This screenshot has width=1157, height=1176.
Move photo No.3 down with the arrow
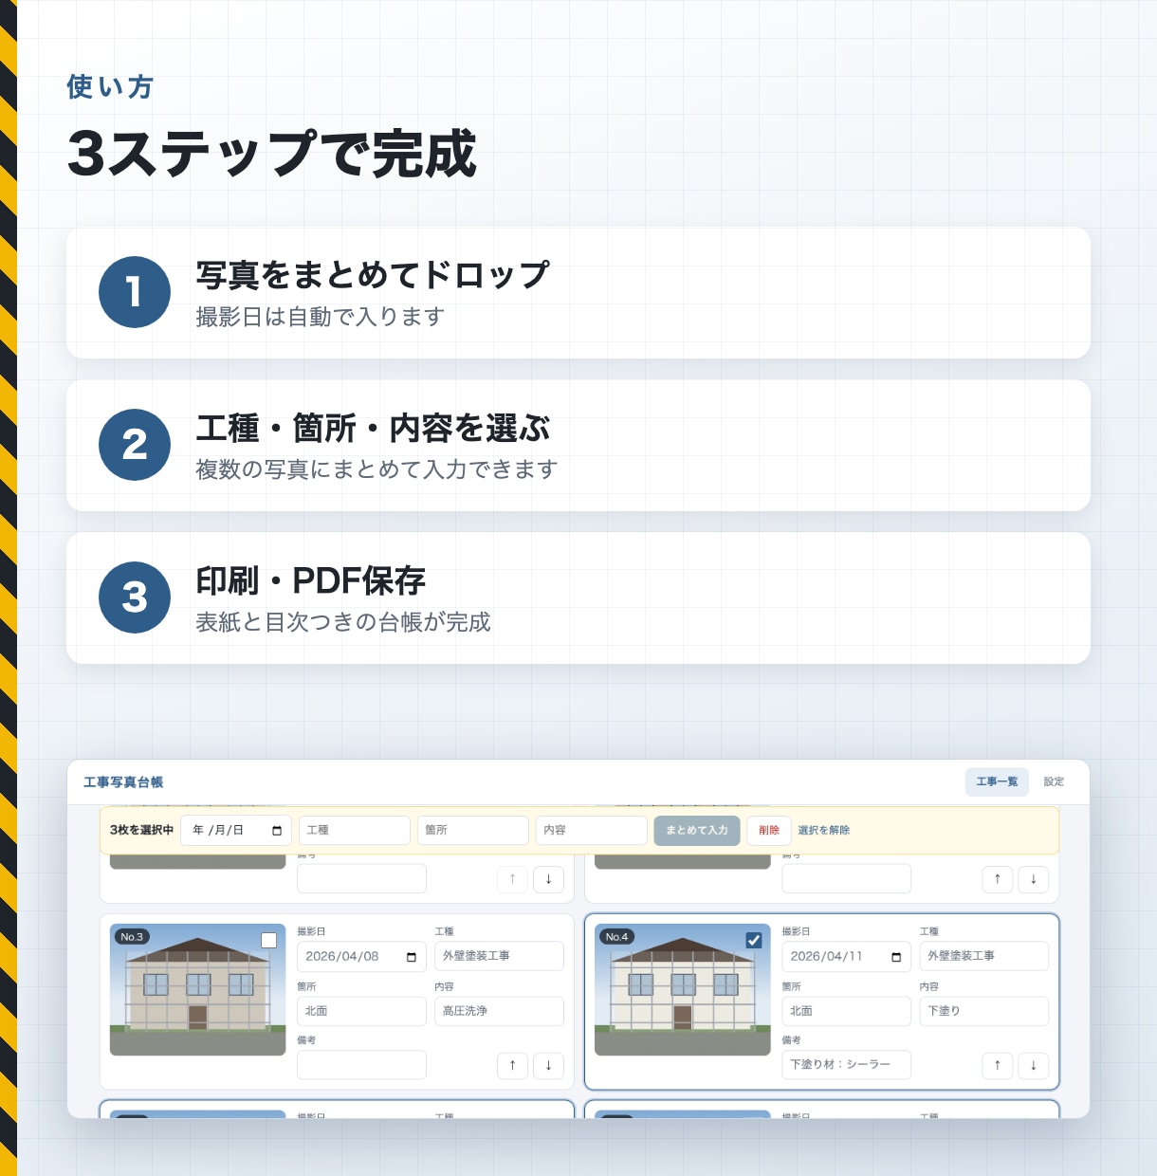point(548,1065)
